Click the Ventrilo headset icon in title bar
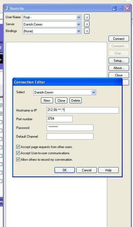 [7, 8]
